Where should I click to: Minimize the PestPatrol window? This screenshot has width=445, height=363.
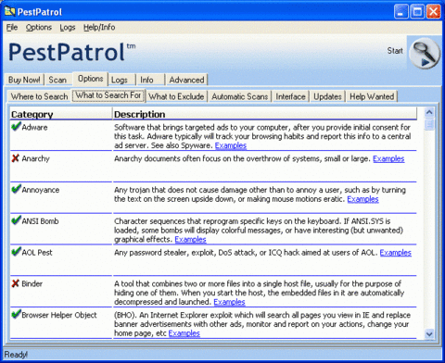400,12
